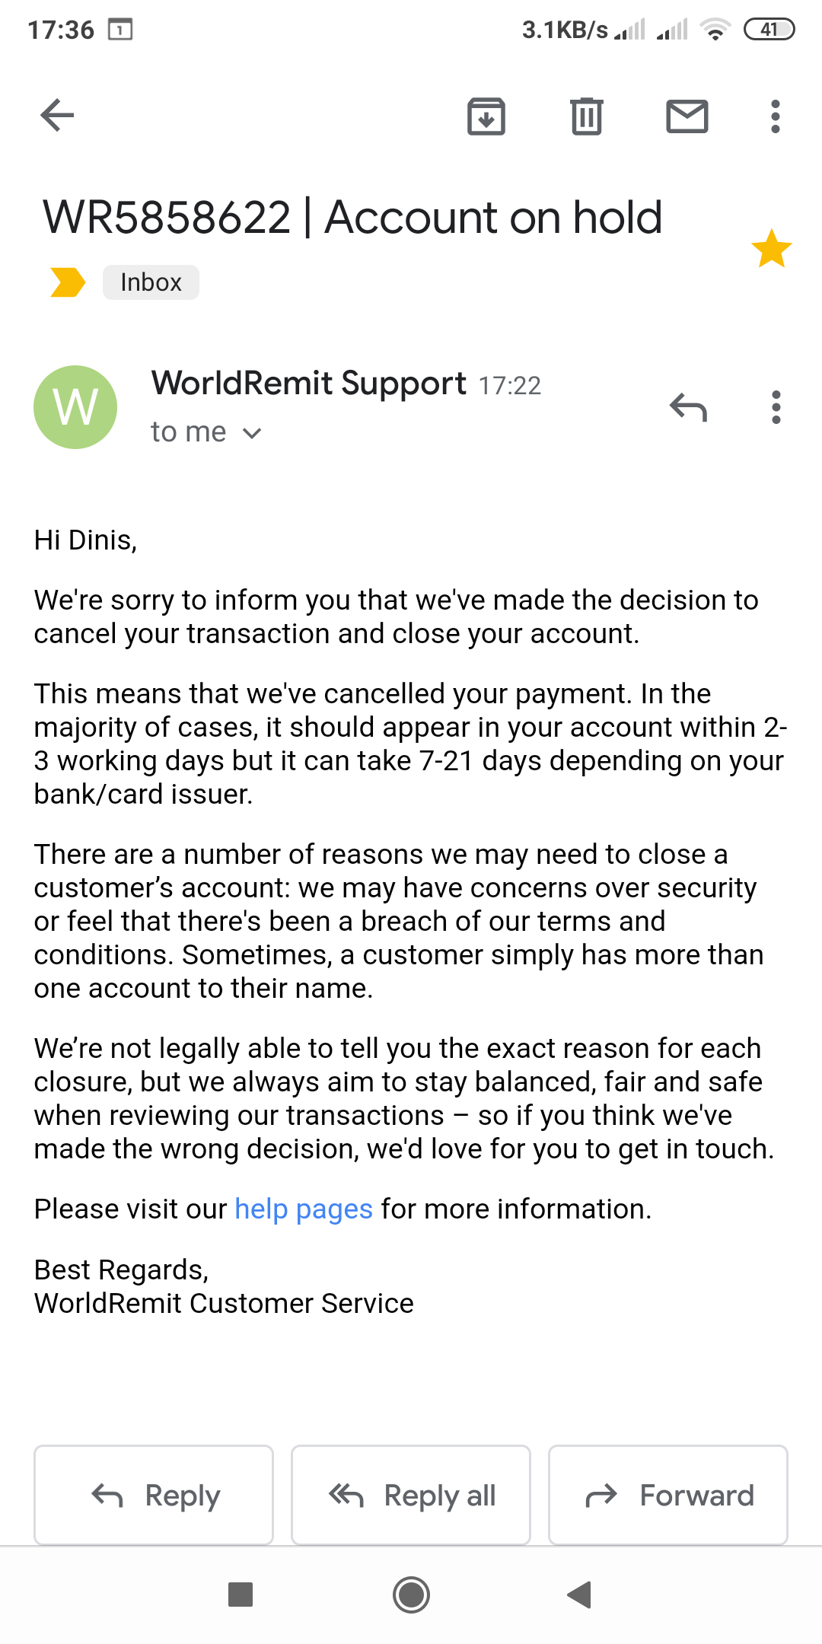
Task: Open message options three-dot menu
Action: 776,407
